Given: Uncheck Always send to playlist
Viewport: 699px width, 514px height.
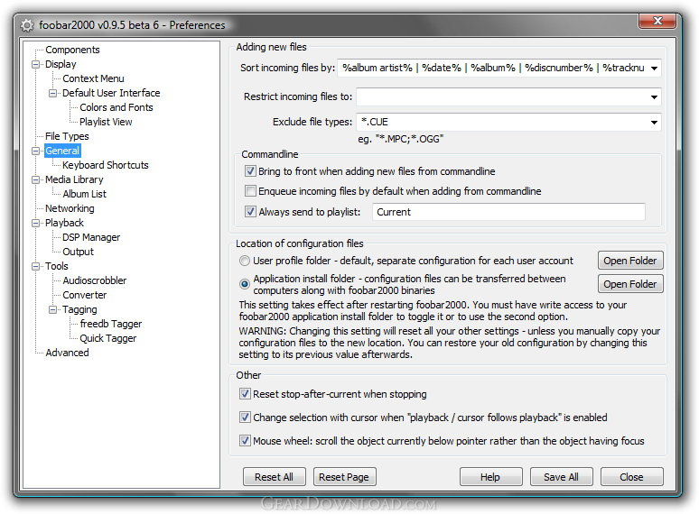Looking at the screenshot, I should [250, 211].
